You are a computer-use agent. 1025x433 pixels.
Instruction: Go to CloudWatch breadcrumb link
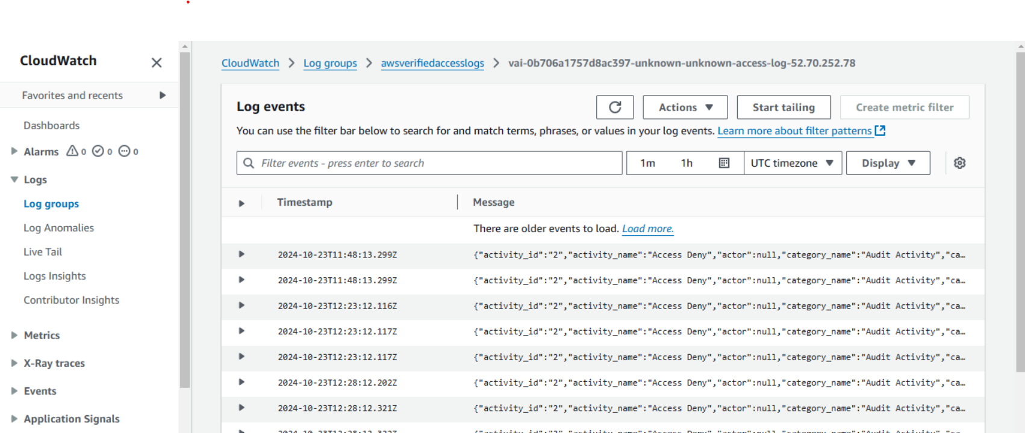point(250,63)
